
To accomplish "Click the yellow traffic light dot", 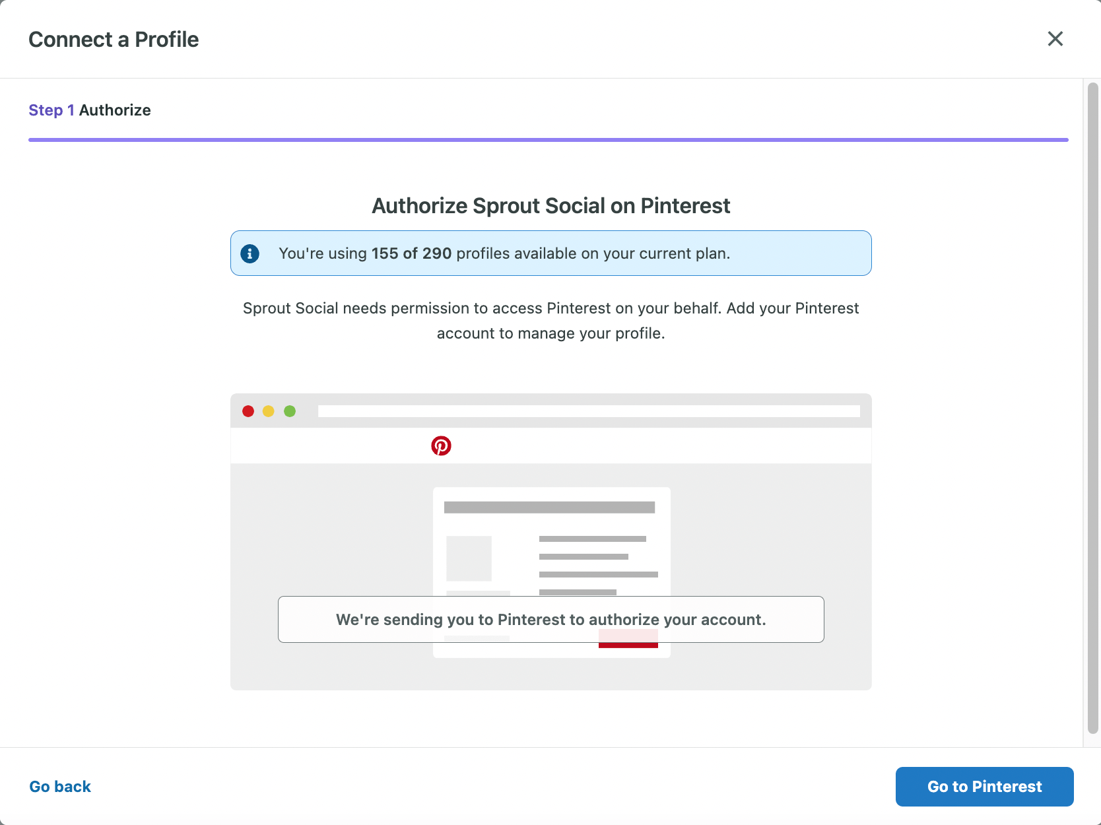I will (x=269, y=411).
